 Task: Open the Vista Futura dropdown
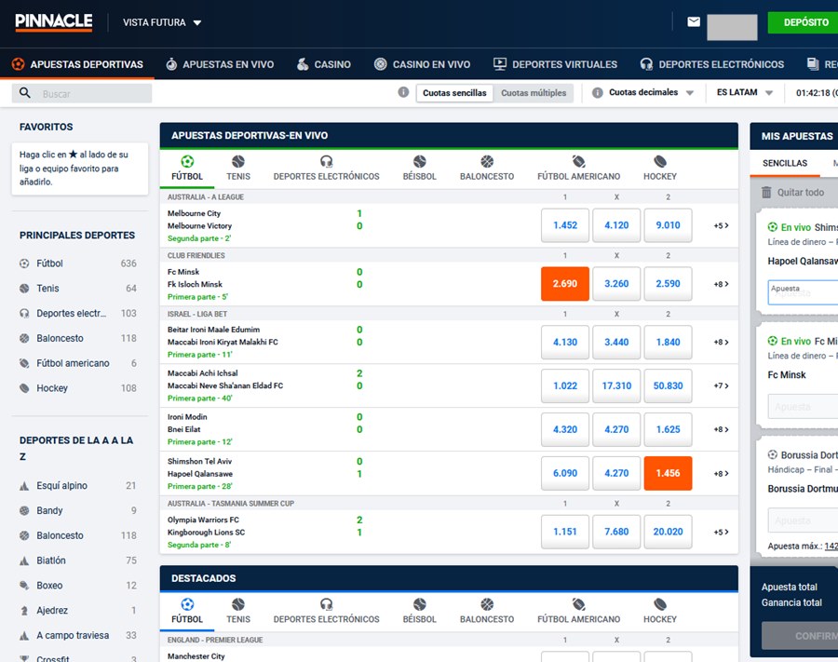point(162,22)
